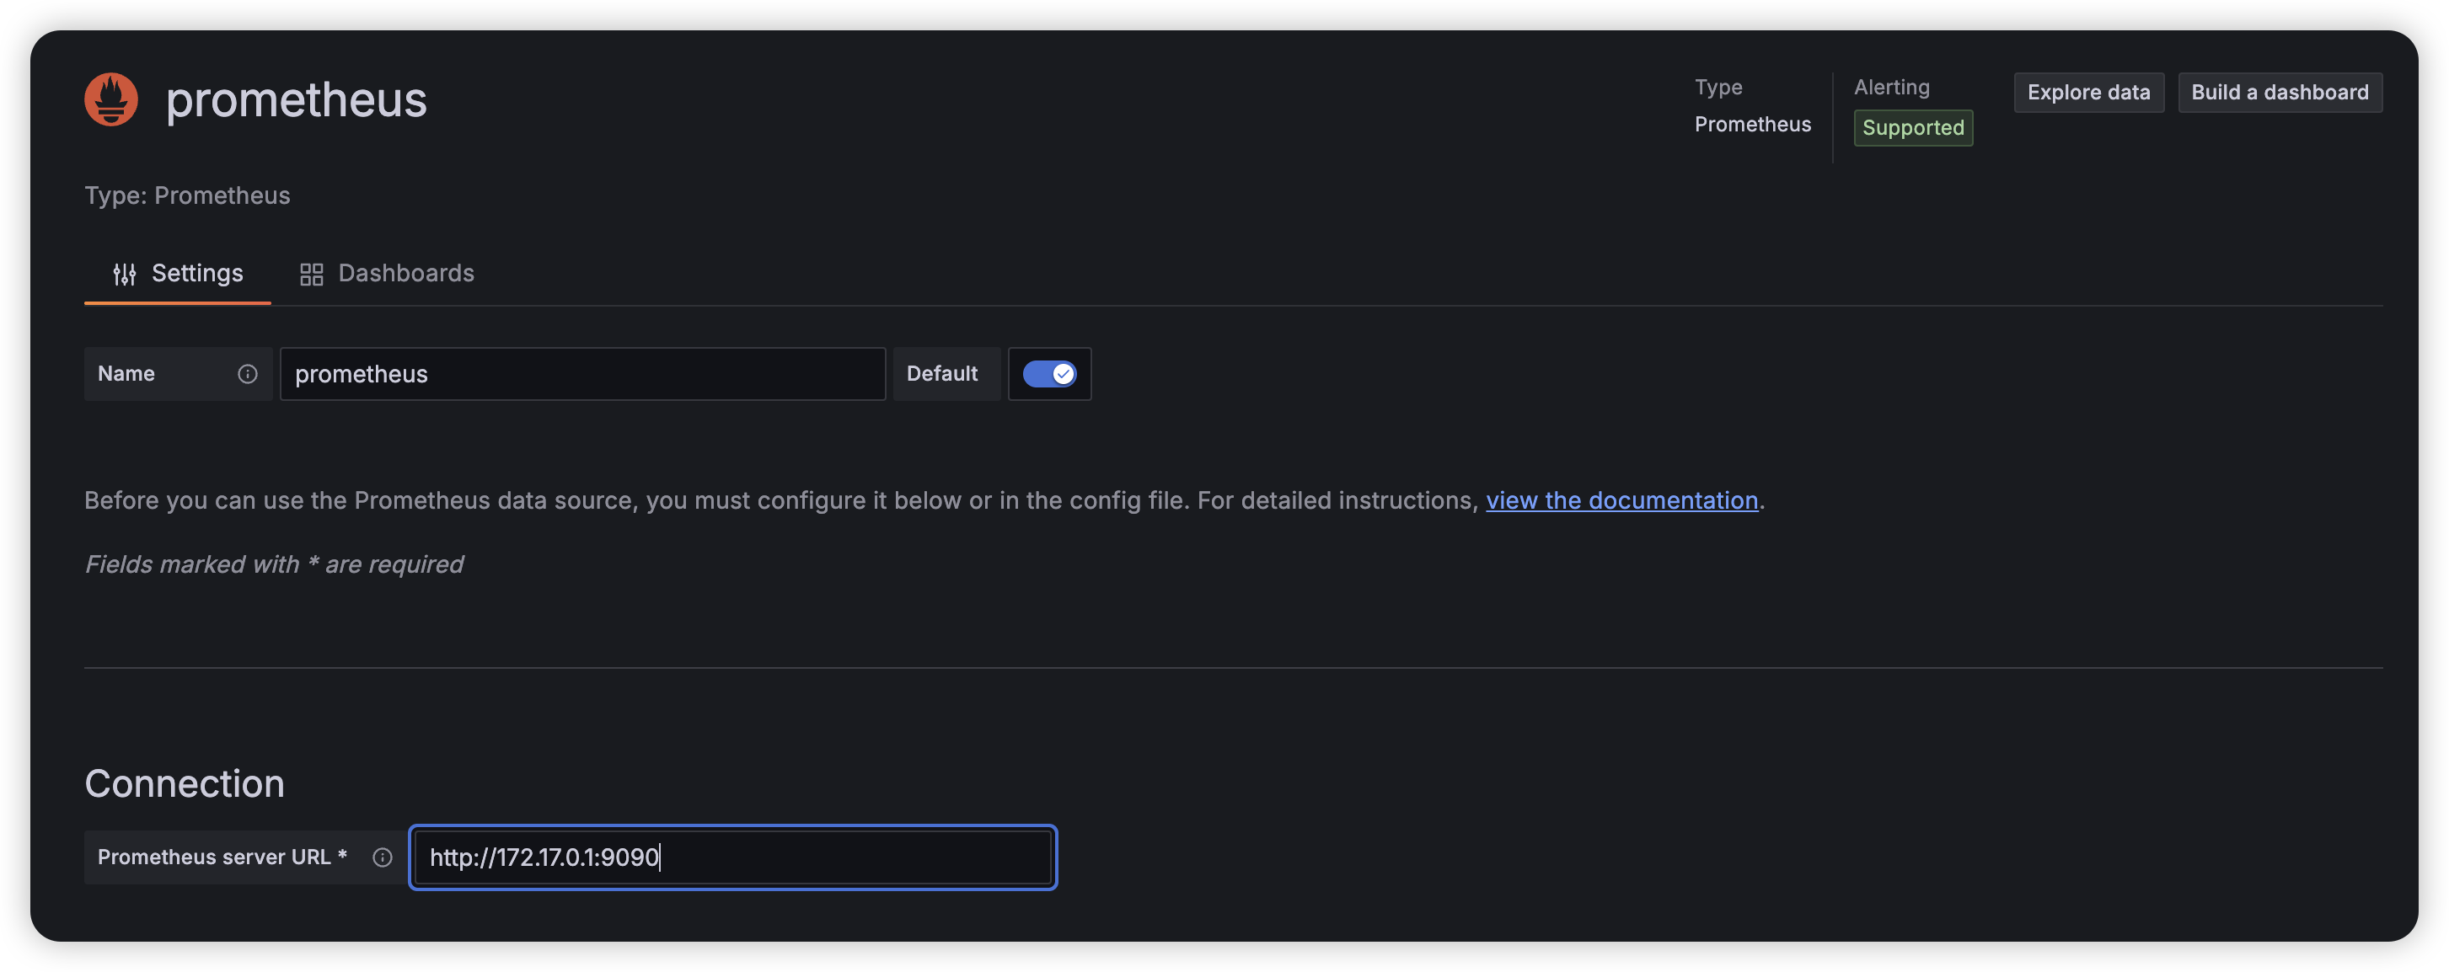Click Build a dashboard button

(x=2280, y=92)
